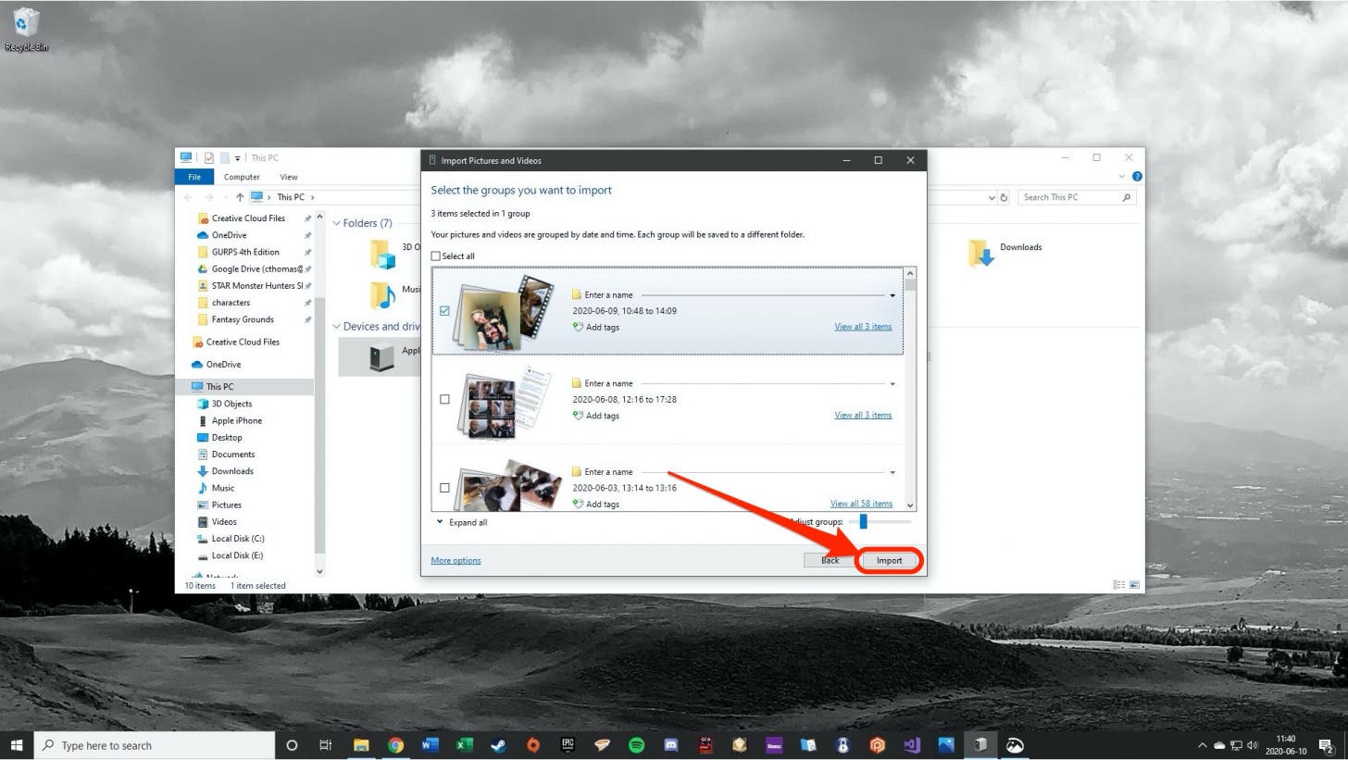Open the More options link

coord(456,561)
